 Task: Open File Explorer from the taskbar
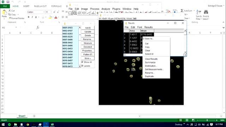(x=16, y=125)
